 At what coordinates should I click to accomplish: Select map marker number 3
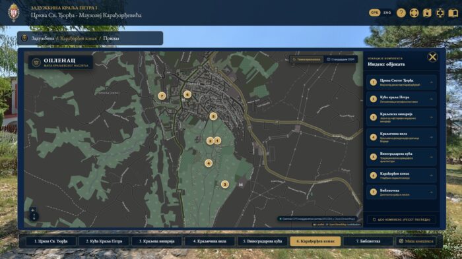pos(225,185)
